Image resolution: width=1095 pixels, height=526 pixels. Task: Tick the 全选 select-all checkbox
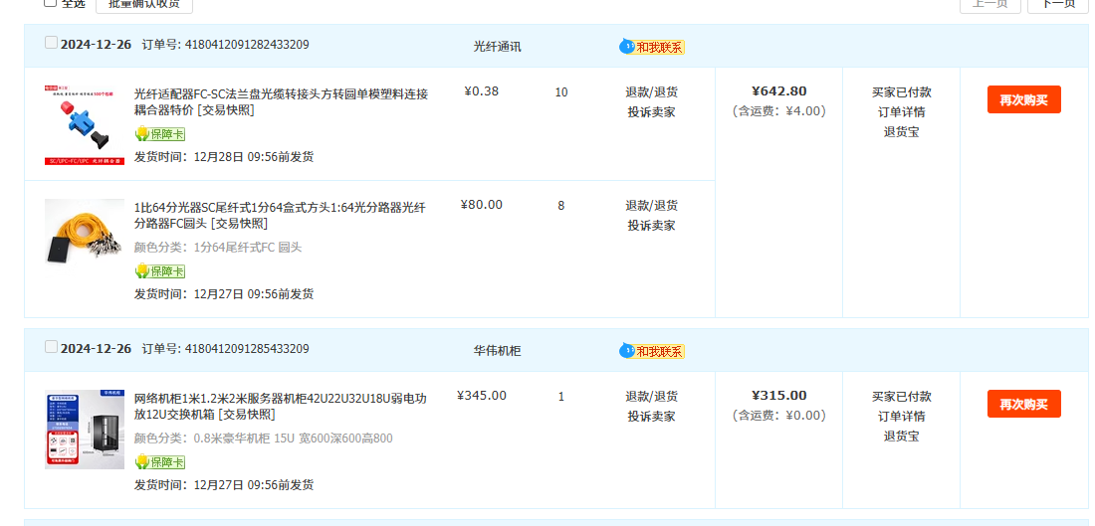pyautogui.click(x=51, y=3)
